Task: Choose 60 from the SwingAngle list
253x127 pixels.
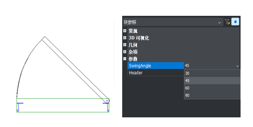Action: (212, 88)
